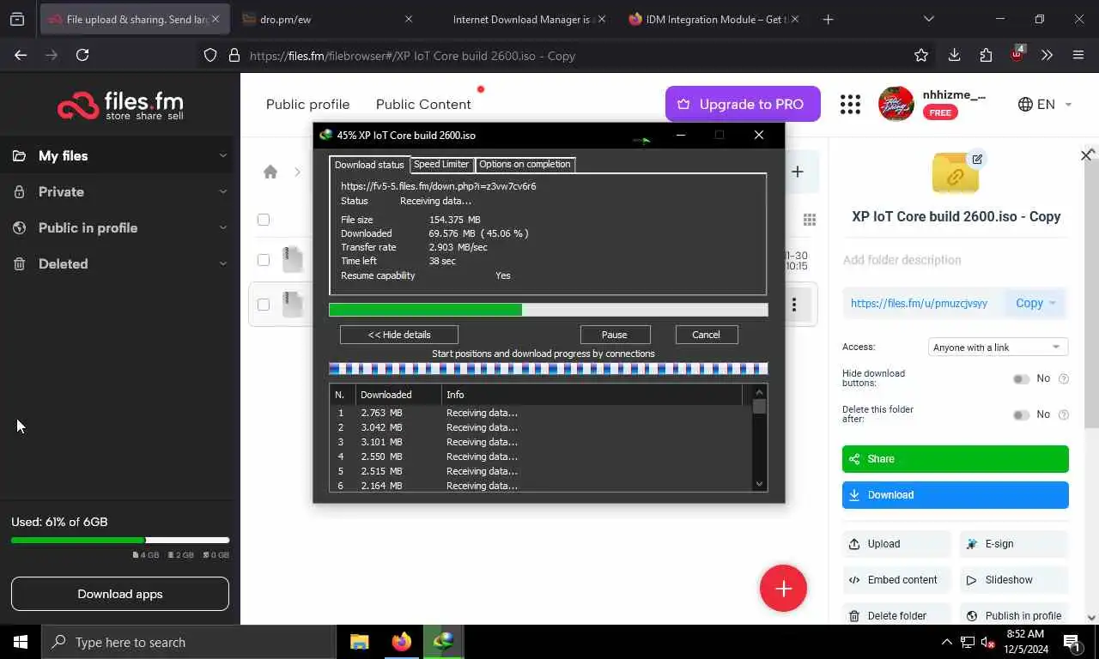Check the second file row checkbox
Viewport: 1099px width, 659px height.
point(264,305)
